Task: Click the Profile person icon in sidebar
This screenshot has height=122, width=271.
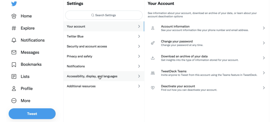Action: (x=14, y=88)
